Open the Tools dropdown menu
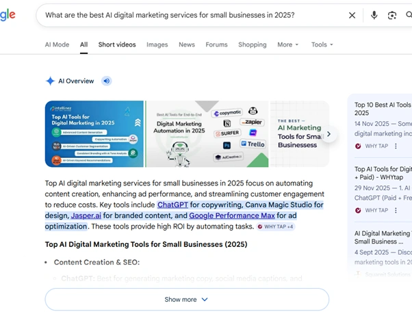The image size is (412, 312). [x=322, y=44]
